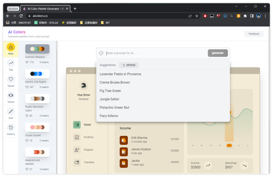Select the aicolors tab group label
Viewport: 273px width, 177px height.
(x=13, y=9)
